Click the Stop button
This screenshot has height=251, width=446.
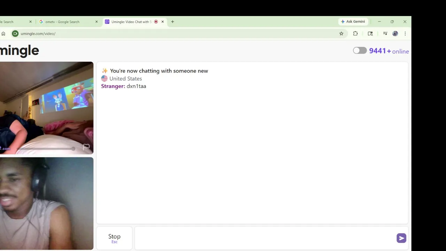(x=114, y=238)
